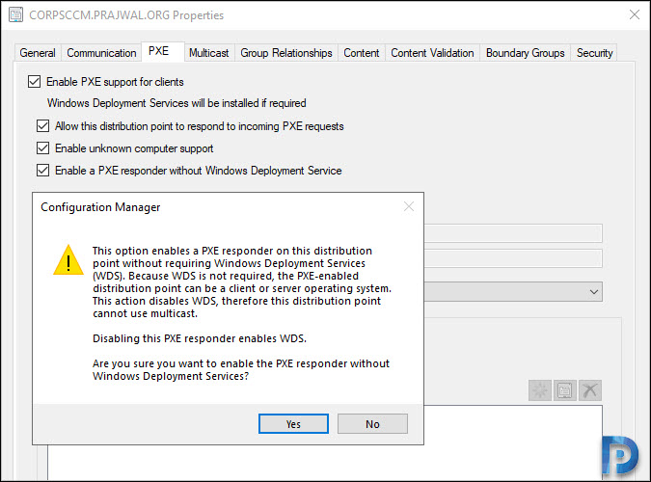The width and height of the screenshot is (651, 482).
Task: Click the second input field behind the dialog
Action: coord(513,258)
